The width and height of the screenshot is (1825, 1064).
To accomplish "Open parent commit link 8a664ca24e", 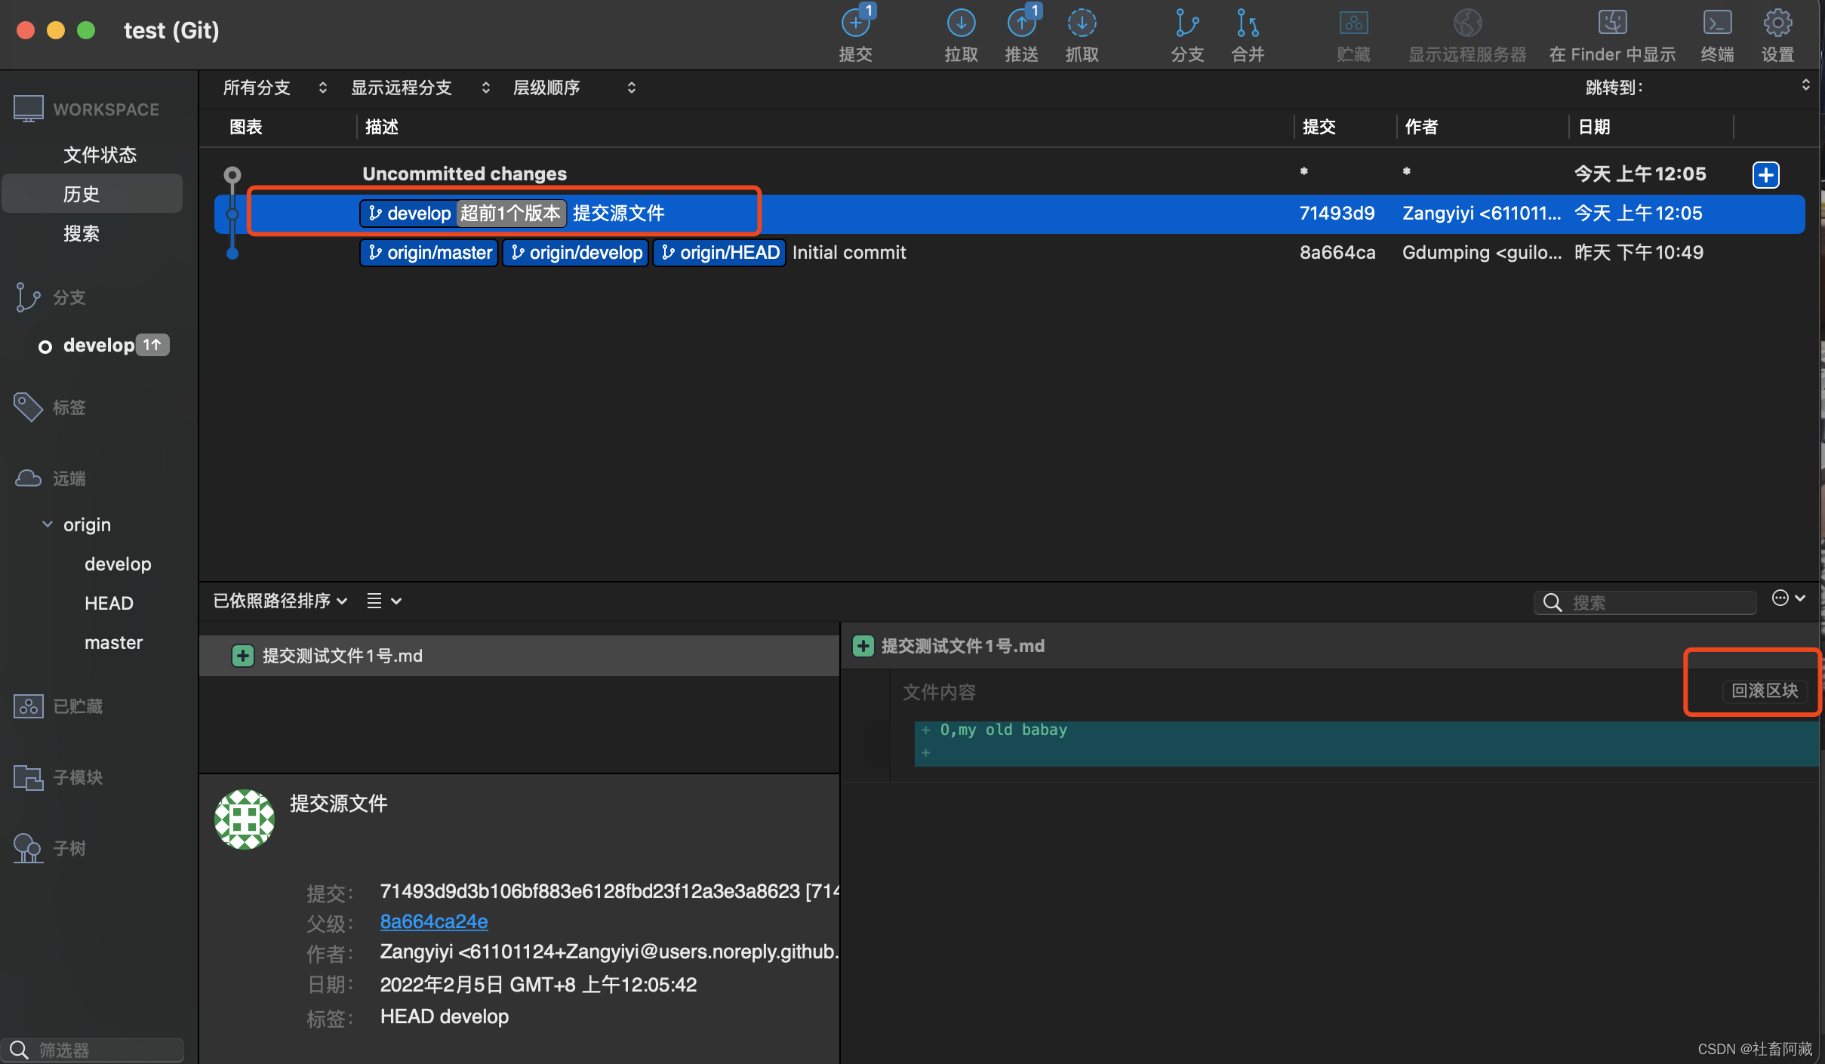I will click(x=433, y=921).
